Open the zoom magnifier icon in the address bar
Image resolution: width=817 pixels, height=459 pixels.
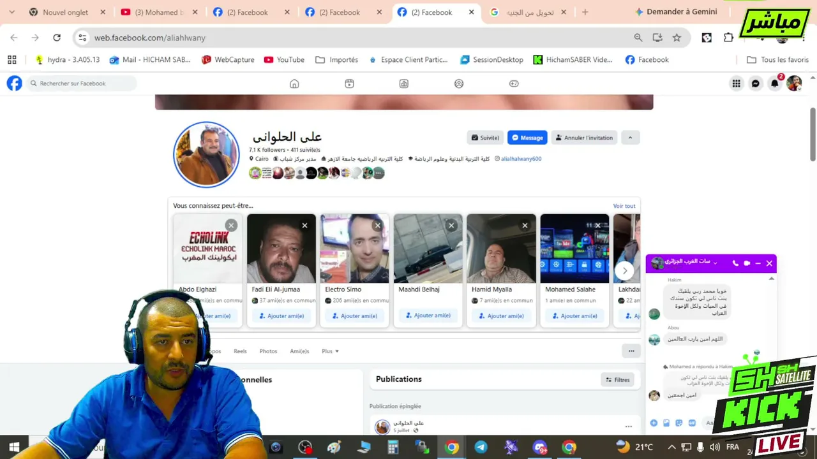(x=638, y=38)
